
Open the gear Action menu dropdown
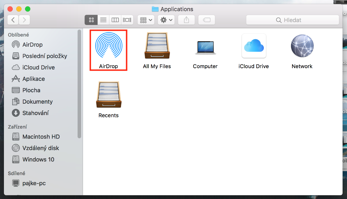[x=166, y=20]
